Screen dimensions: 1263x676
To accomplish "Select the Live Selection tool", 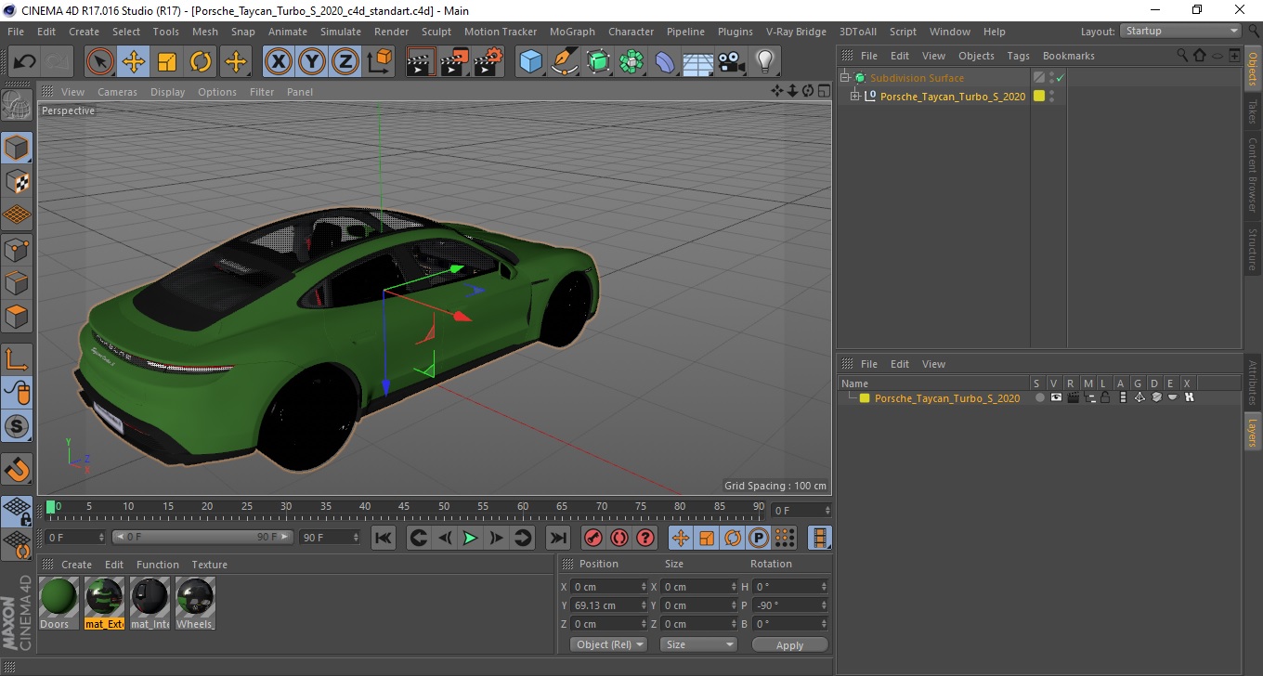I will tap(100, 62).
